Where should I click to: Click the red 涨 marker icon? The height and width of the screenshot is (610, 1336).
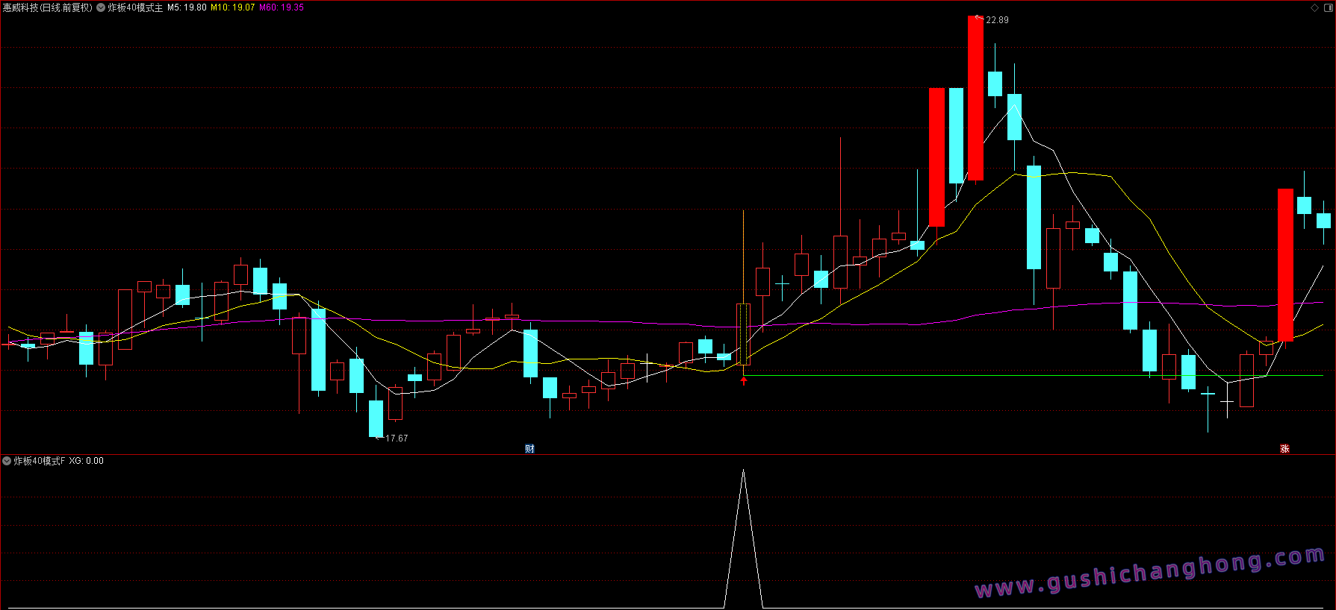point(1284,448)
